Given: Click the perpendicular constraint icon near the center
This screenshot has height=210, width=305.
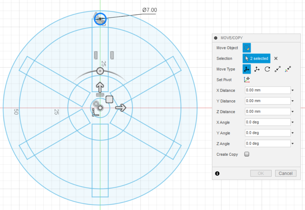Looking at the screenshot, I should tap(95, 113).
